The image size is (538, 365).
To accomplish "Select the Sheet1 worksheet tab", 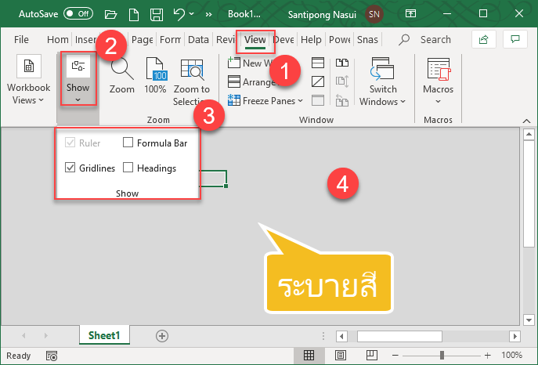I will pos(104,335).
